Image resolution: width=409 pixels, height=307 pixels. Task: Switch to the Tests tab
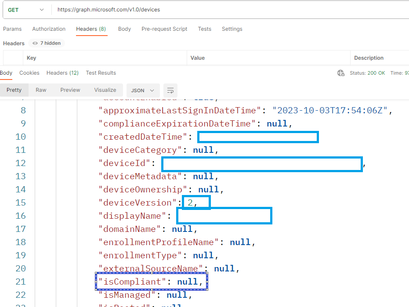point(204,29)
